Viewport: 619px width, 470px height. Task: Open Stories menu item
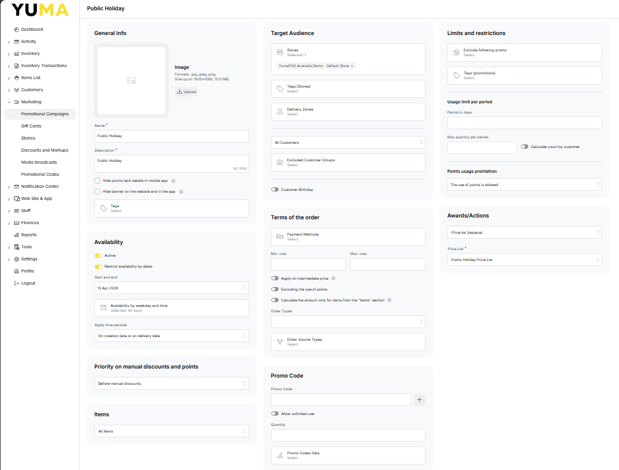(28, 138)
